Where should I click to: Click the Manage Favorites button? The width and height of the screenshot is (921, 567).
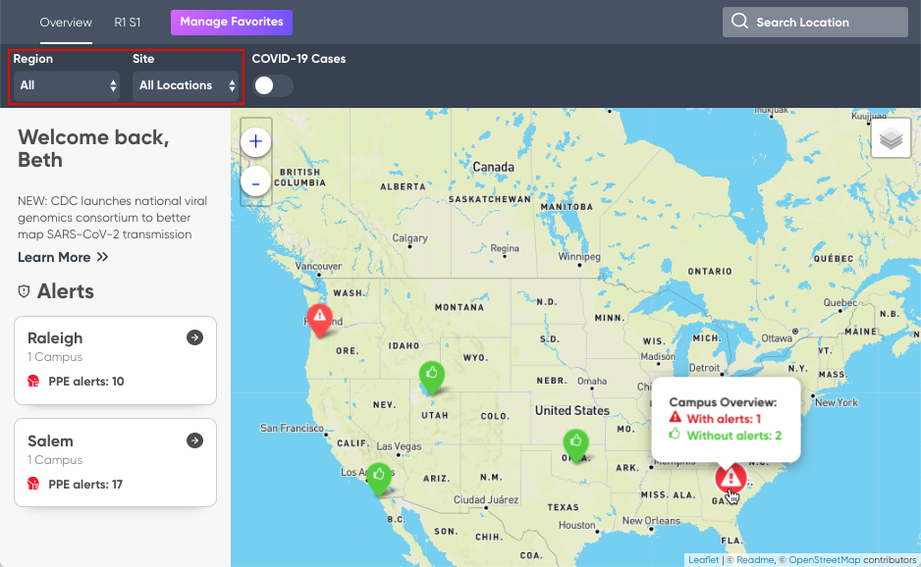click(x=232, y=23)
